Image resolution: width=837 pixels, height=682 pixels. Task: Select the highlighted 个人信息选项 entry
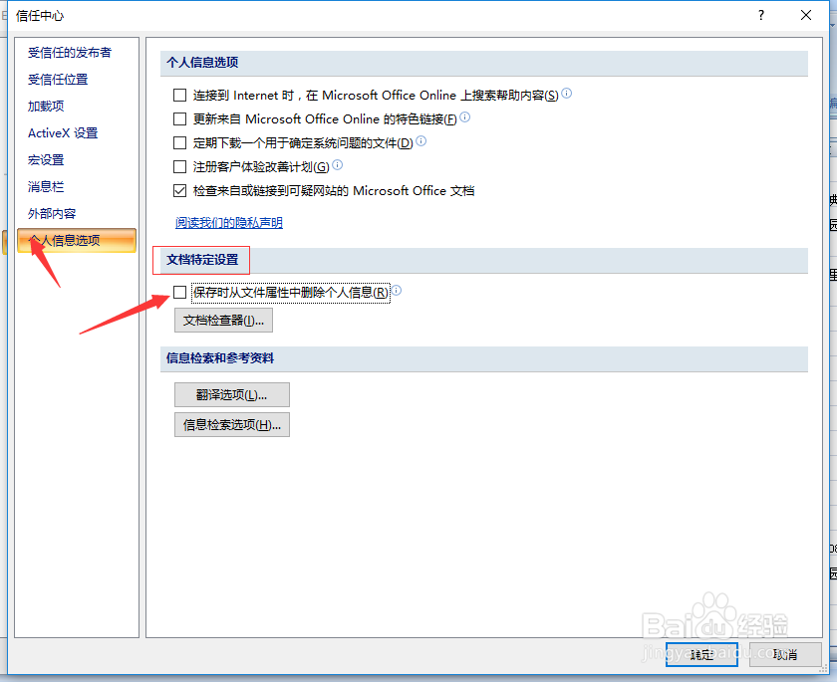click(x=77, y=241)
